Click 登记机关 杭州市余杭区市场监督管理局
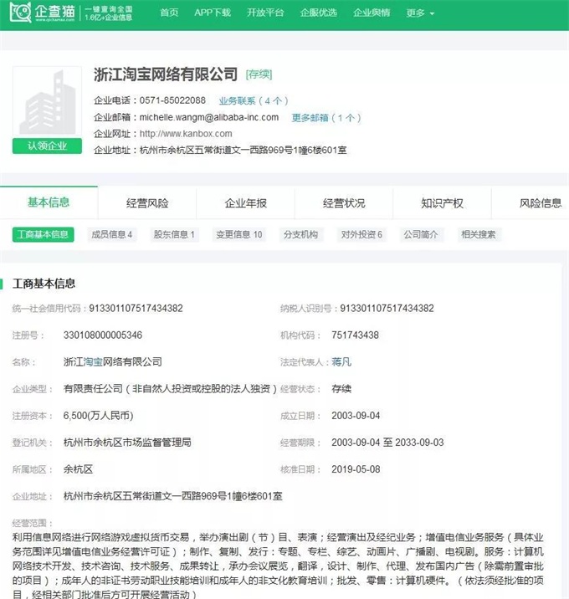 point(127,443)
